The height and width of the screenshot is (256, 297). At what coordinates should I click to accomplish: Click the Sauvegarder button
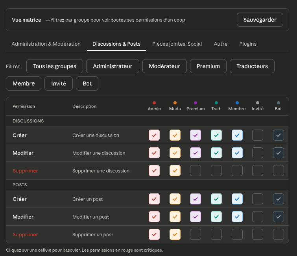click(x=260, y=20)
